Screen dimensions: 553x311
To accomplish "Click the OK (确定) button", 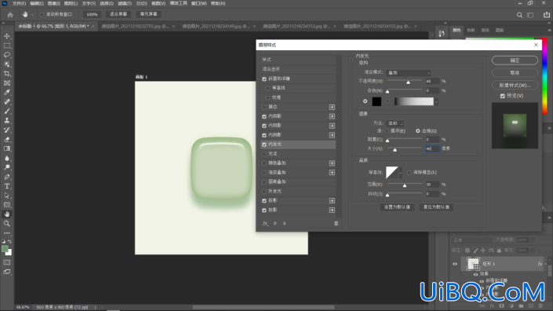I will [x=515, y=60].
